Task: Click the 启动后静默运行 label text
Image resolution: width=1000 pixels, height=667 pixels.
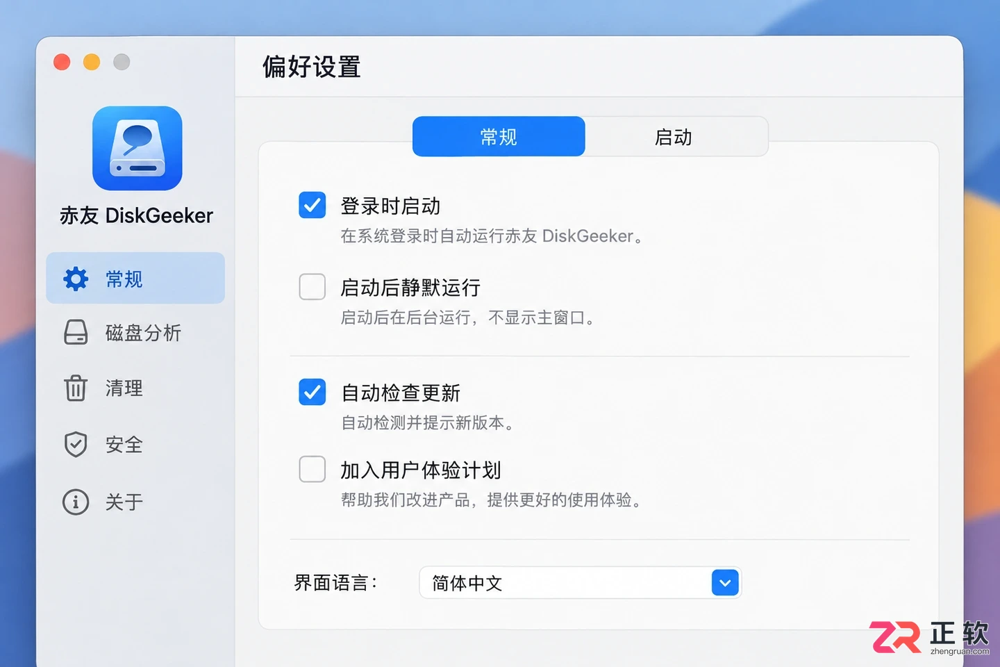Action: (410, 287)
